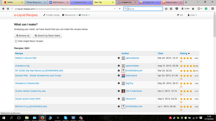Click info icon next to strawberry fog
This screenshot has height=121, width=216.
click(119, 66)
